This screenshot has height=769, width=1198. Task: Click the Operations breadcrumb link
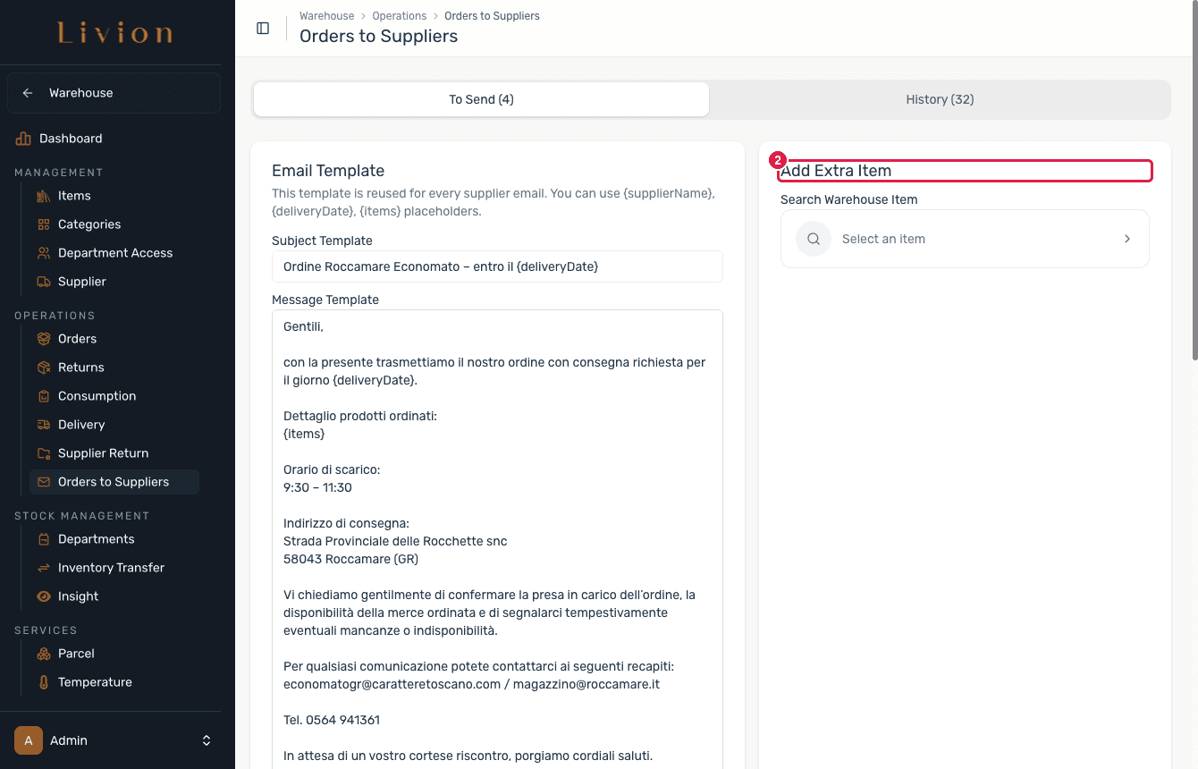coord(400,16)
